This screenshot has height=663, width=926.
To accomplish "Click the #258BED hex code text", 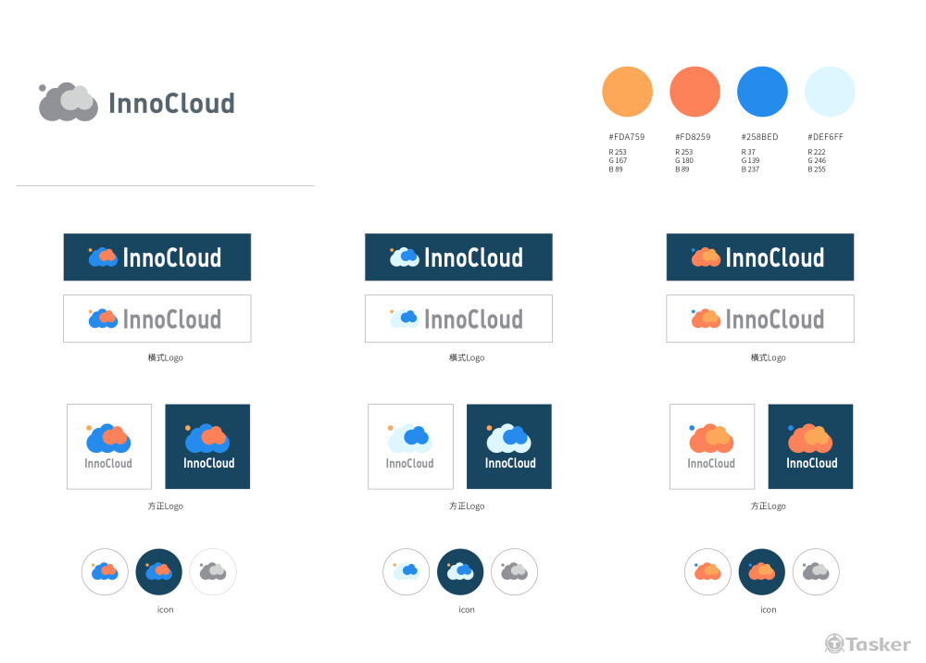I will coord(759,137).
